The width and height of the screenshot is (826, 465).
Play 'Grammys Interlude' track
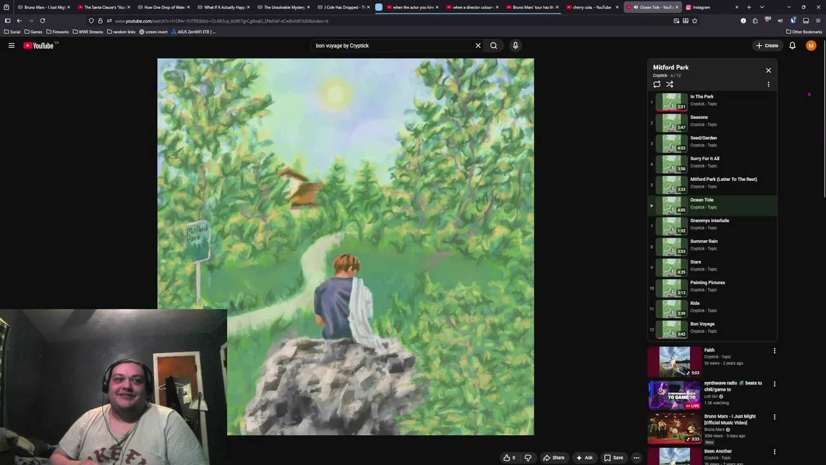coord(712,226)
